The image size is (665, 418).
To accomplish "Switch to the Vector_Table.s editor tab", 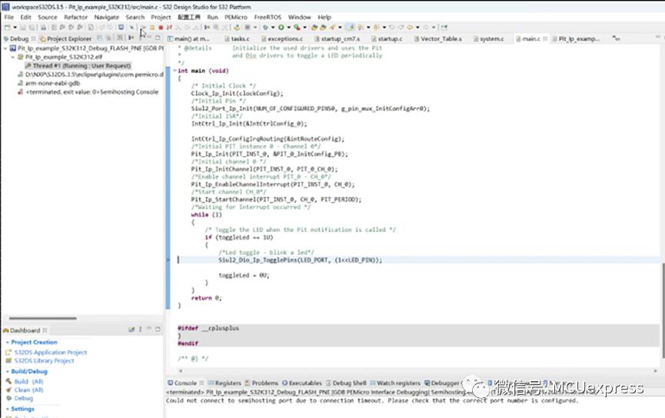I will (437, 38).
